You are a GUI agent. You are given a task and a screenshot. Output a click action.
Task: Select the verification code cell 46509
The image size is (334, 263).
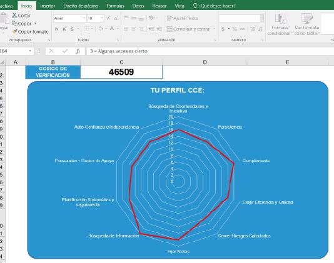121,72
